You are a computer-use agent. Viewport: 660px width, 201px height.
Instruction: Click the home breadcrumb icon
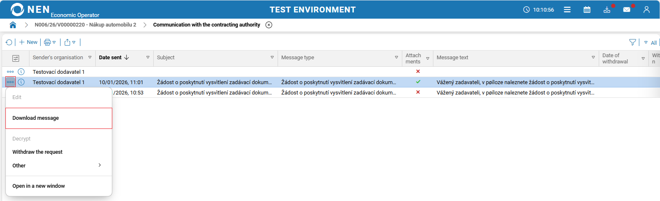[x=13, y=25]
